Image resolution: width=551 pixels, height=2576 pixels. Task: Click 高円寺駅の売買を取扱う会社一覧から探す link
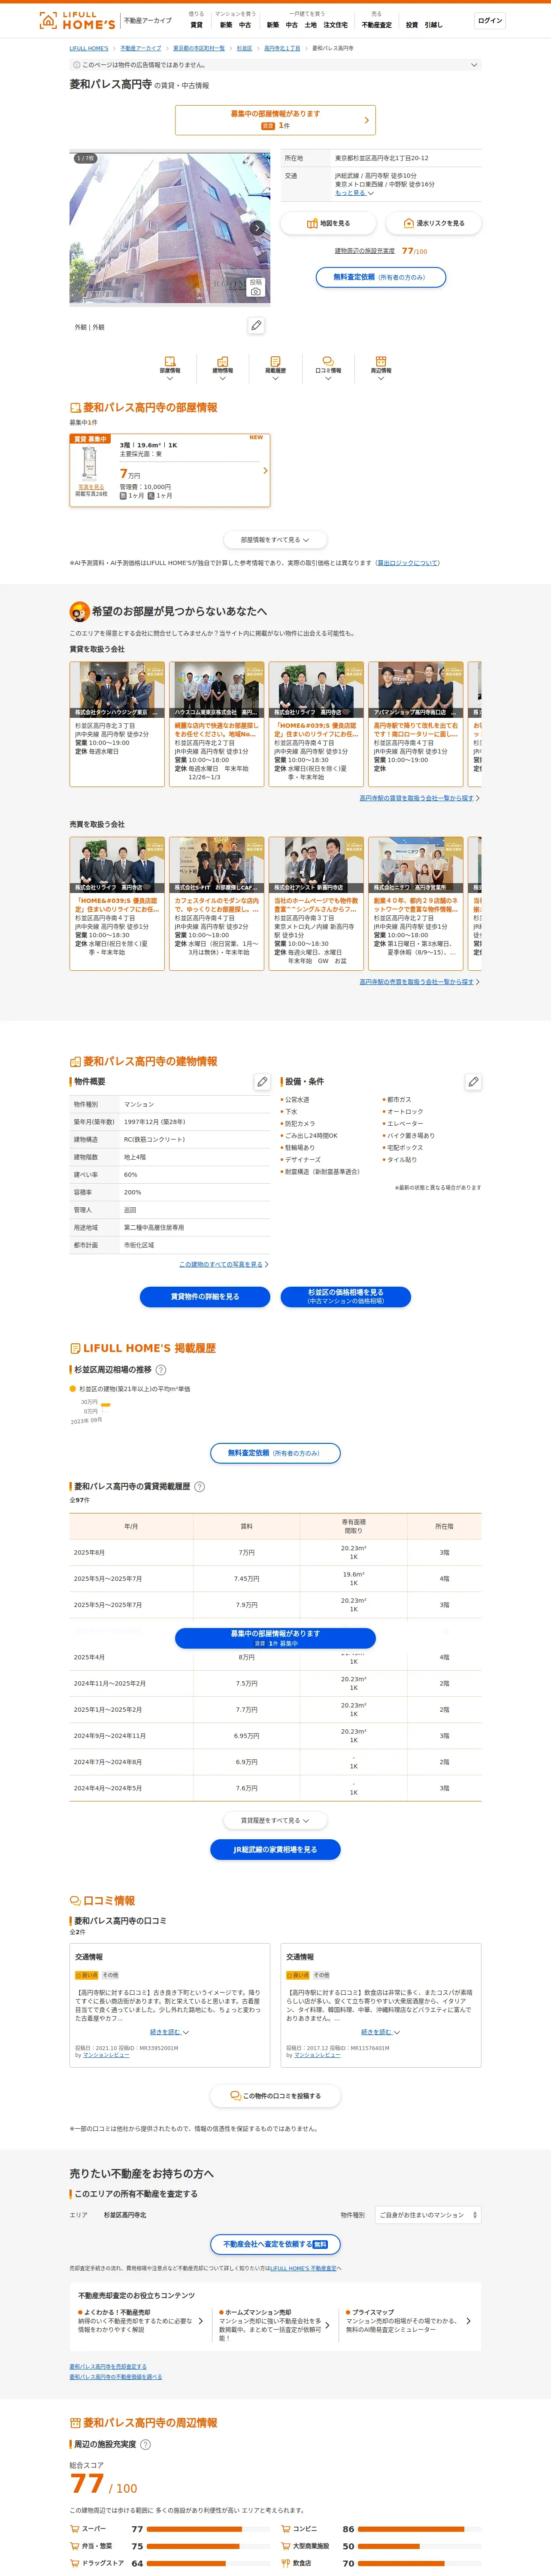click(x=417, y=982)
